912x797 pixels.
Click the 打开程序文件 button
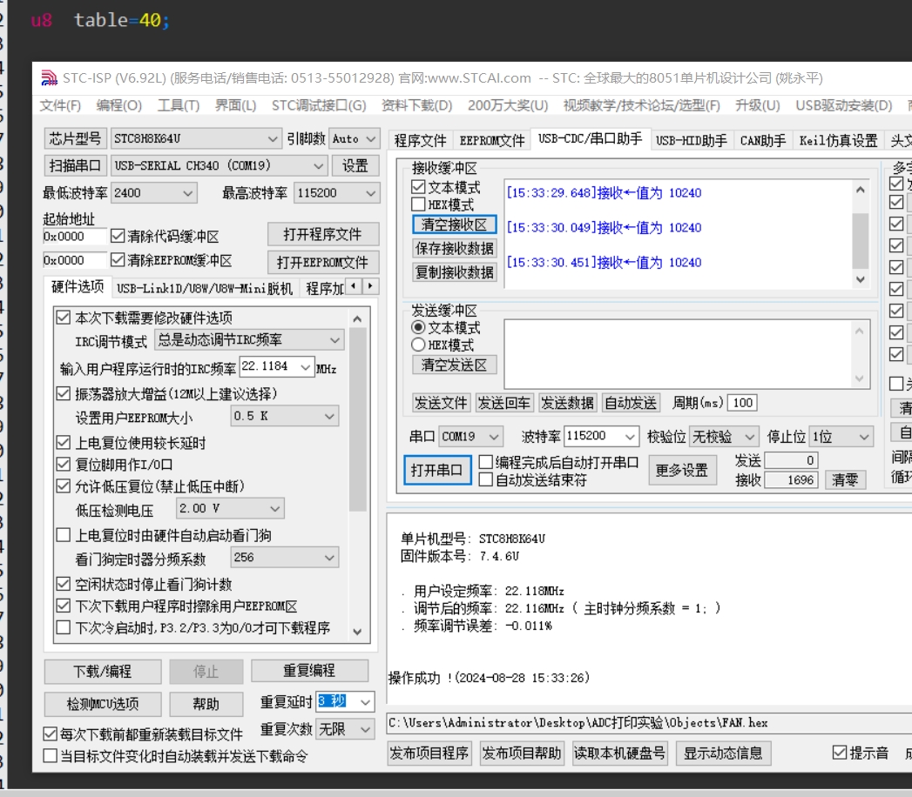point(323,235)
